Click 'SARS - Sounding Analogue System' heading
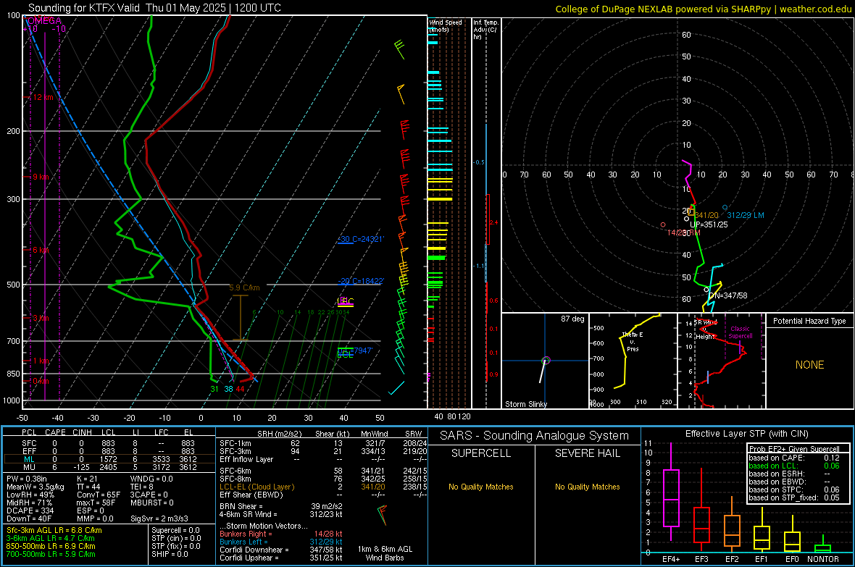The height and width of the screenshot is (567, 855). [535, 436]
